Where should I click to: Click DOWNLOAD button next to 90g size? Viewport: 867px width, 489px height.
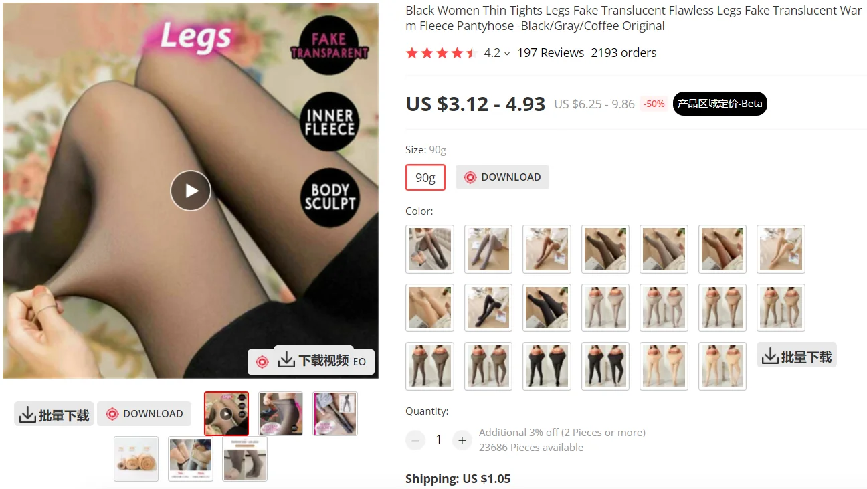(x=502, y=177)
